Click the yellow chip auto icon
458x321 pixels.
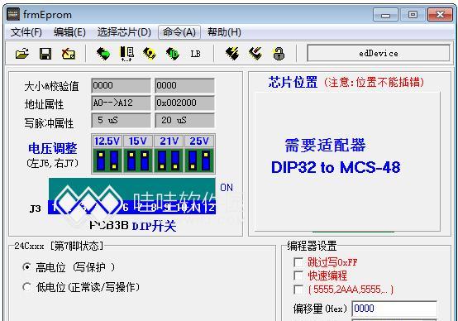tap(150, 54)
